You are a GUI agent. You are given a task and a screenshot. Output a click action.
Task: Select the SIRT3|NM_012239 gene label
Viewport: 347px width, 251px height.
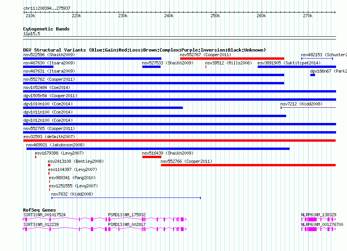pyautogui.click(x=41, y=224)
